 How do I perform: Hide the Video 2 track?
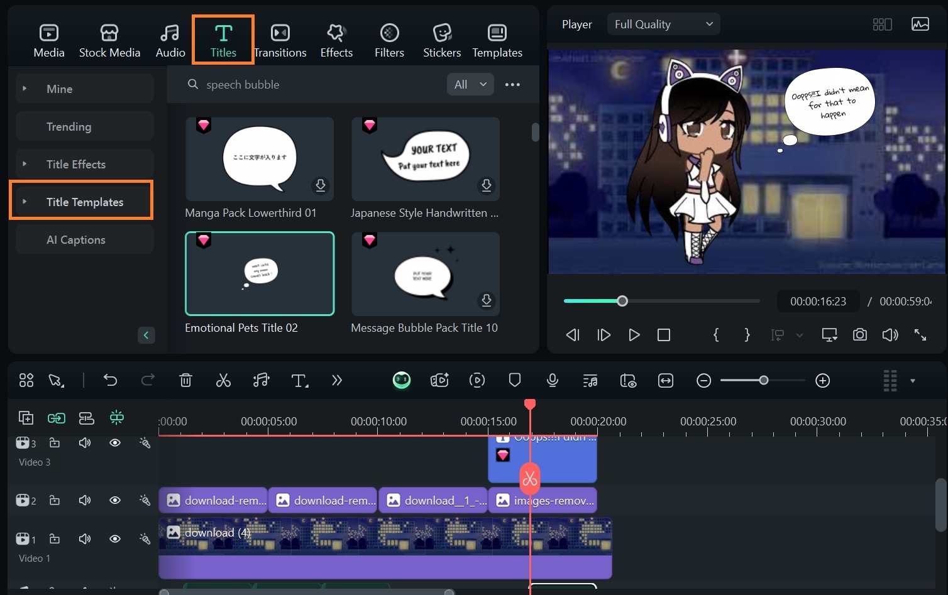(115, 500)
